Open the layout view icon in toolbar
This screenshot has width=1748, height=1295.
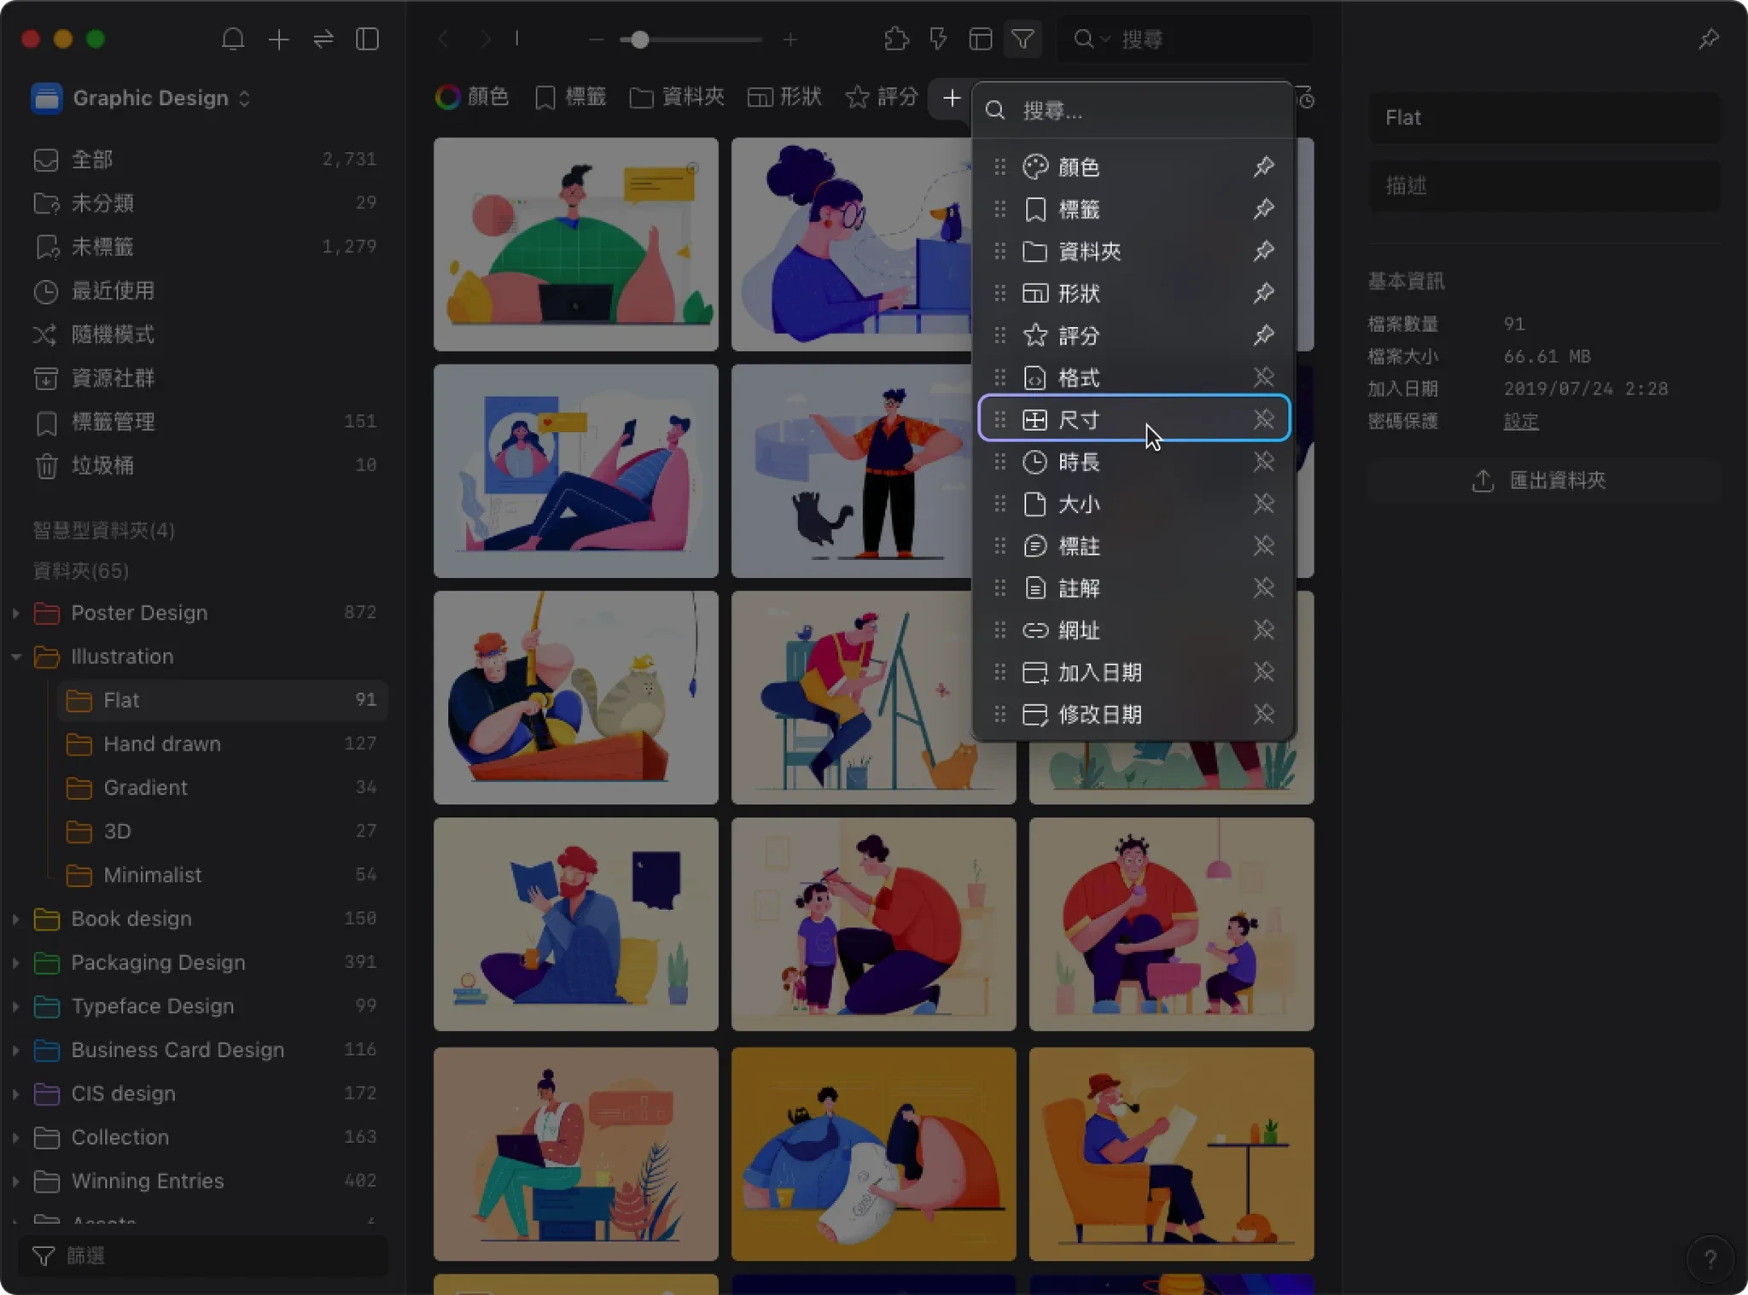(x=981, y=39)
